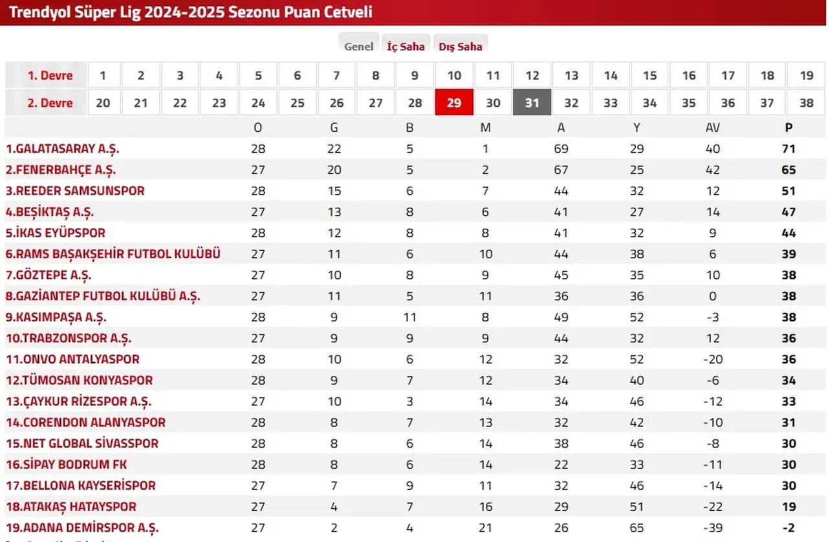Open the Genel standings view
This screenshot has height=542, width=828.
358,45
